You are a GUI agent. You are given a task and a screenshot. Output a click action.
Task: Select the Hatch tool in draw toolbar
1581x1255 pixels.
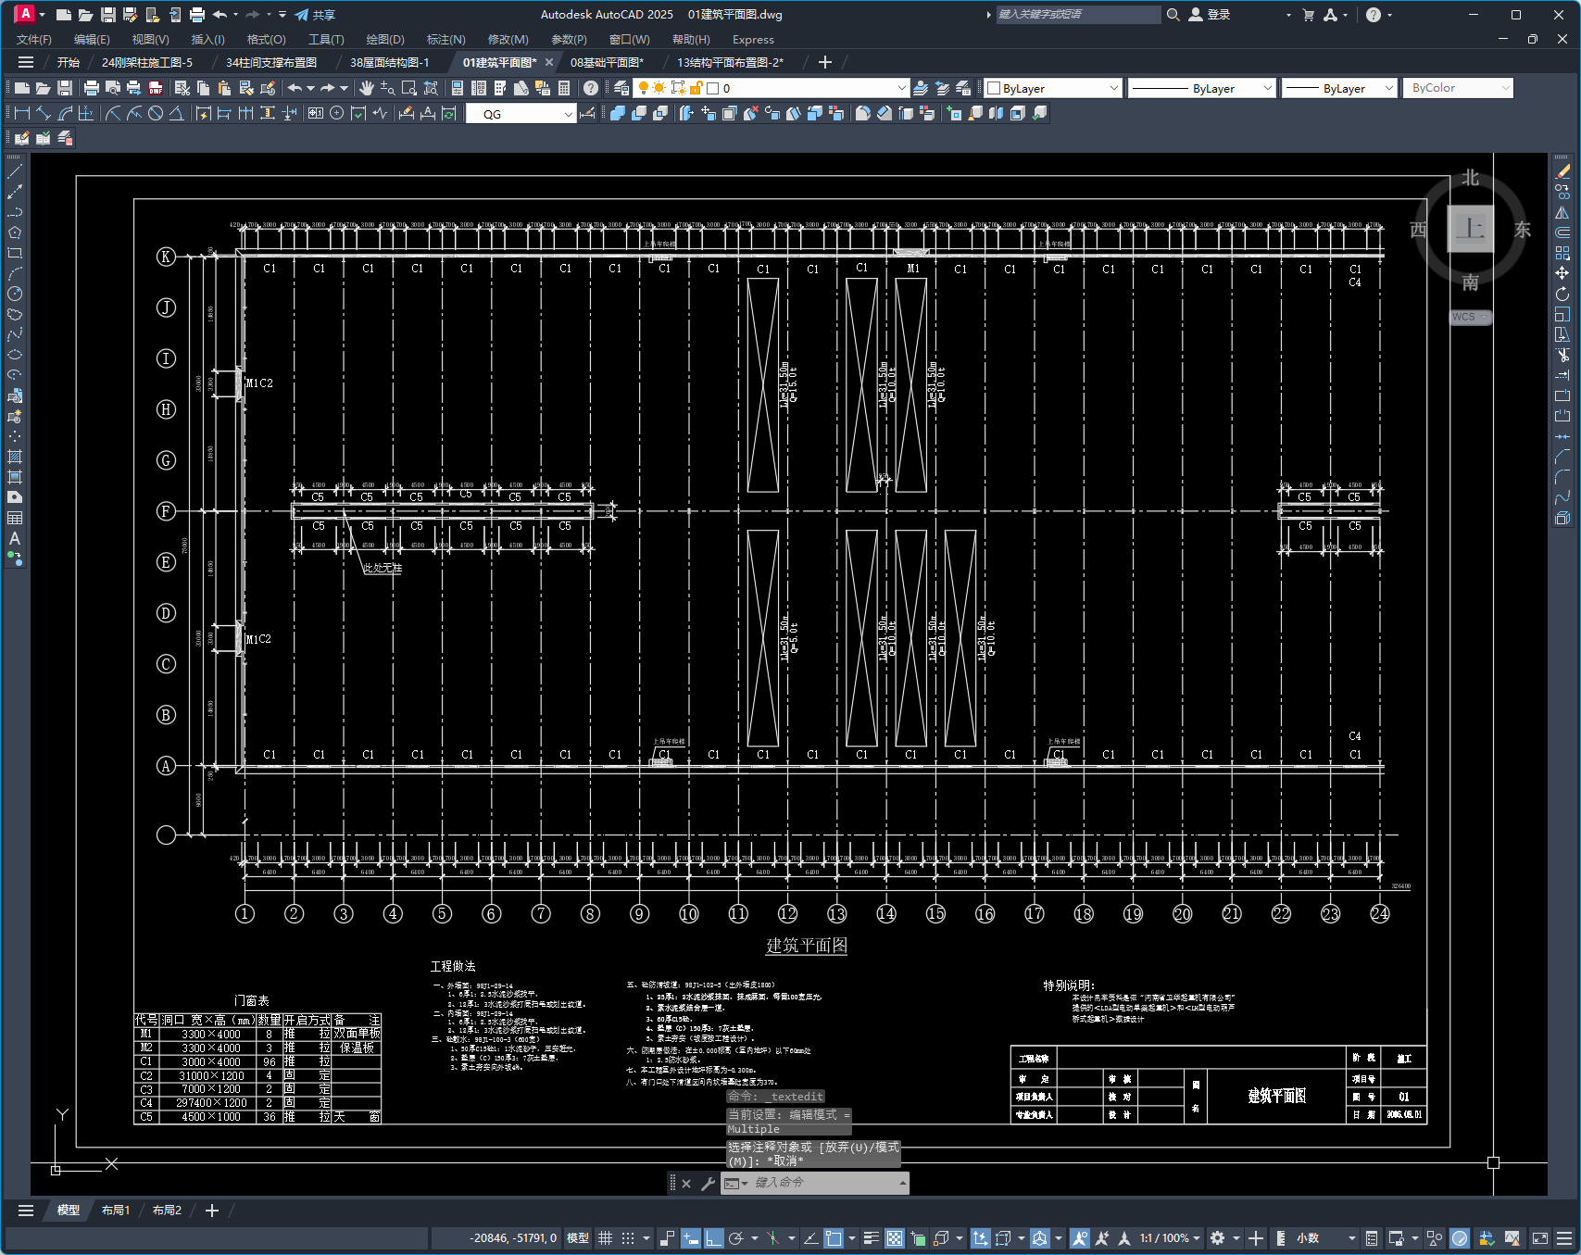pos(15,457)
